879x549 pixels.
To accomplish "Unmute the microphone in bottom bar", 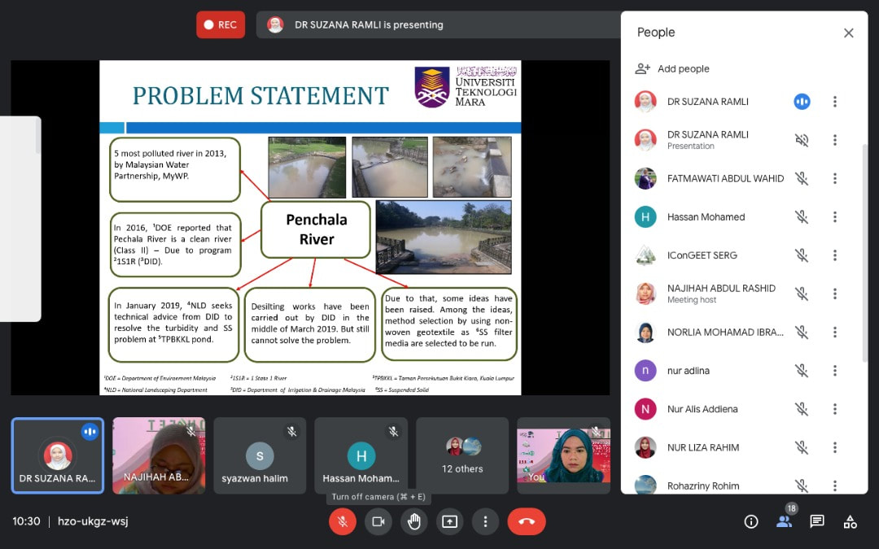I will coord(343,521).
